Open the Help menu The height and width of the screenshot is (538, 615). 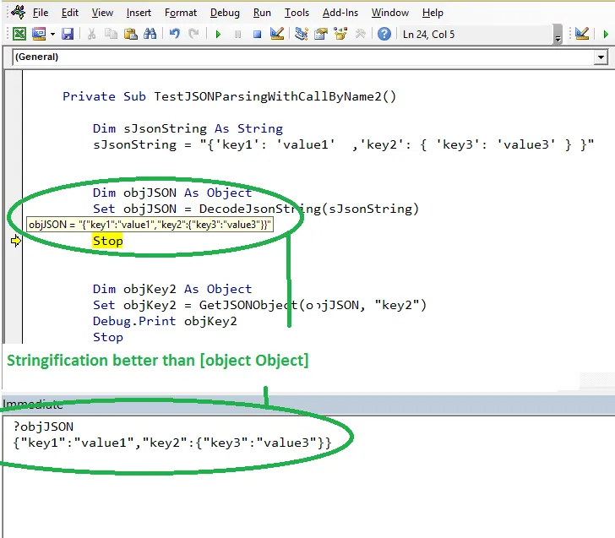click(433, 13)
